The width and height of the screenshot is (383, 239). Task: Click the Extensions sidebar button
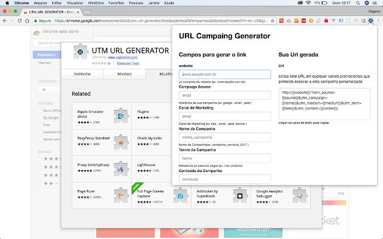[47, 54]
